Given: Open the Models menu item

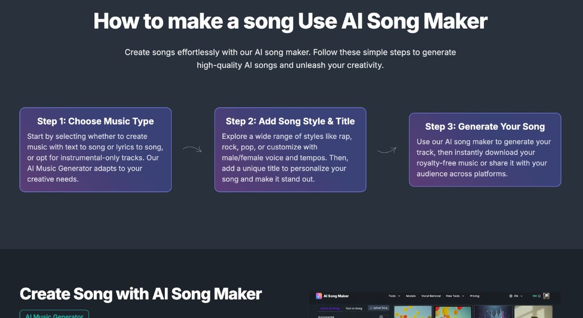Looking at the screenshot, I should click(410, 296).
